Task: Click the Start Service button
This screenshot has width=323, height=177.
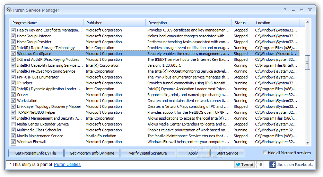Action: point(227,153)
